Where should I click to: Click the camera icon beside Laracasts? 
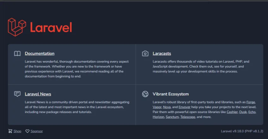point(145,53)
